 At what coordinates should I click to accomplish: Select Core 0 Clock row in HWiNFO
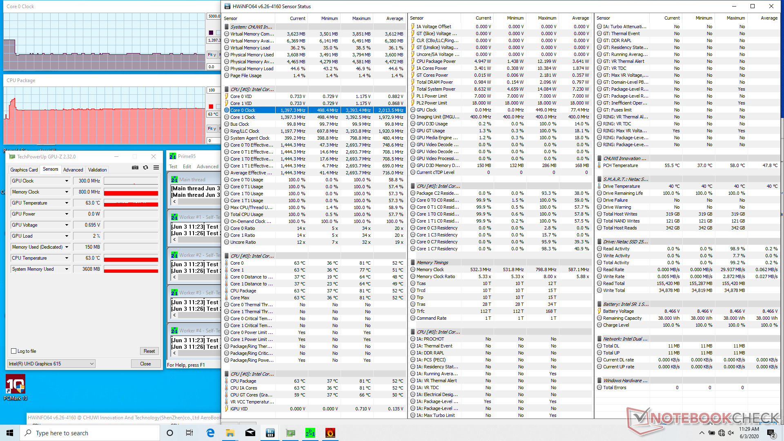point(314,110)
